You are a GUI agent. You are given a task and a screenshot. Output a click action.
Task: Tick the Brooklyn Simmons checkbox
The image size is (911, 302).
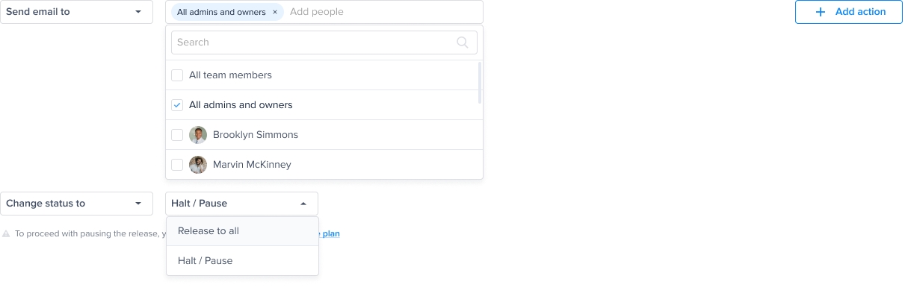click(177, 135)
